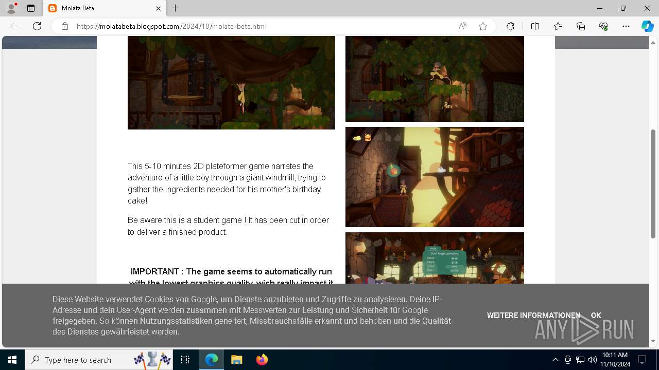Open a new browser tab
659x370 pixels.
click(176, 8)
